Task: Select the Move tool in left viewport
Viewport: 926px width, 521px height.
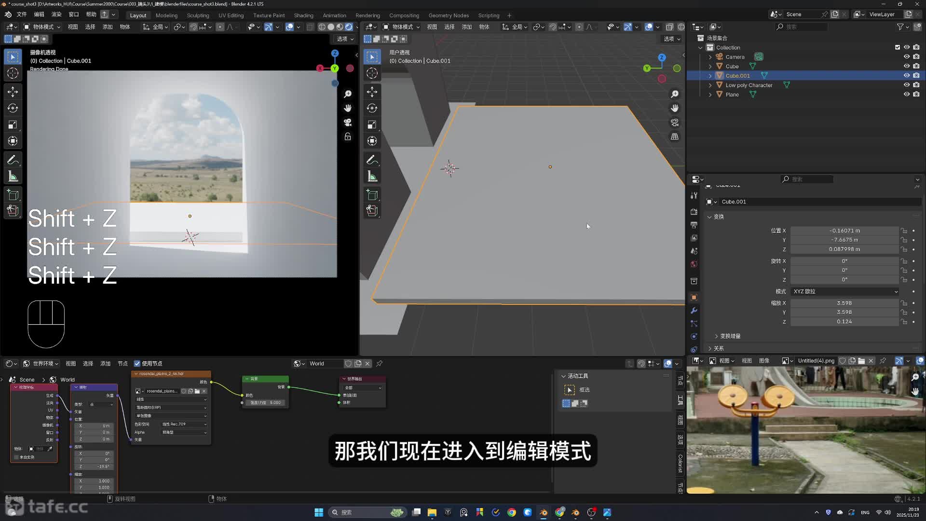Action: click(x=13, y=91)
